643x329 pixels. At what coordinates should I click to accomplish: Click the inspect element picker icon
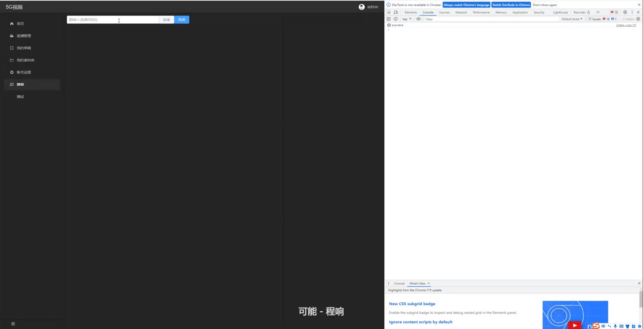pos(389,13)
